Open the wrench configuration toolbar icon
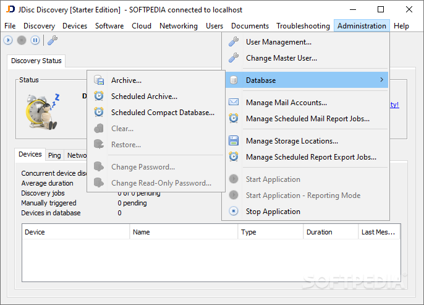The width and height of the screenshot is (424, 305). [x=53, y=40]
